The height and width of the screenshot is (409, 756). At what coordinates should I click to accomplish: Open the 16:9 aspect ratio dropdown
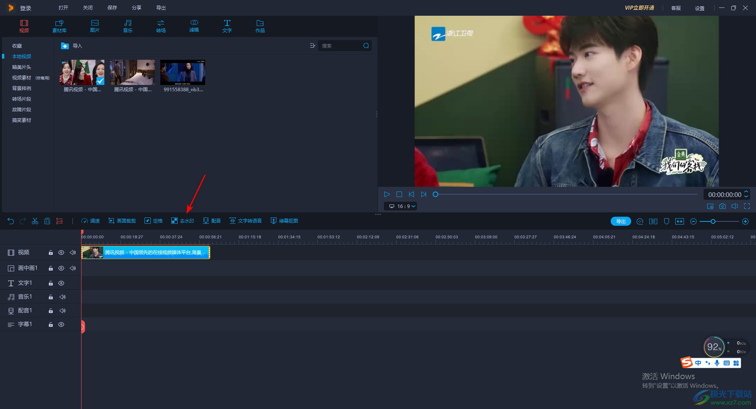(x=400, y=206)
